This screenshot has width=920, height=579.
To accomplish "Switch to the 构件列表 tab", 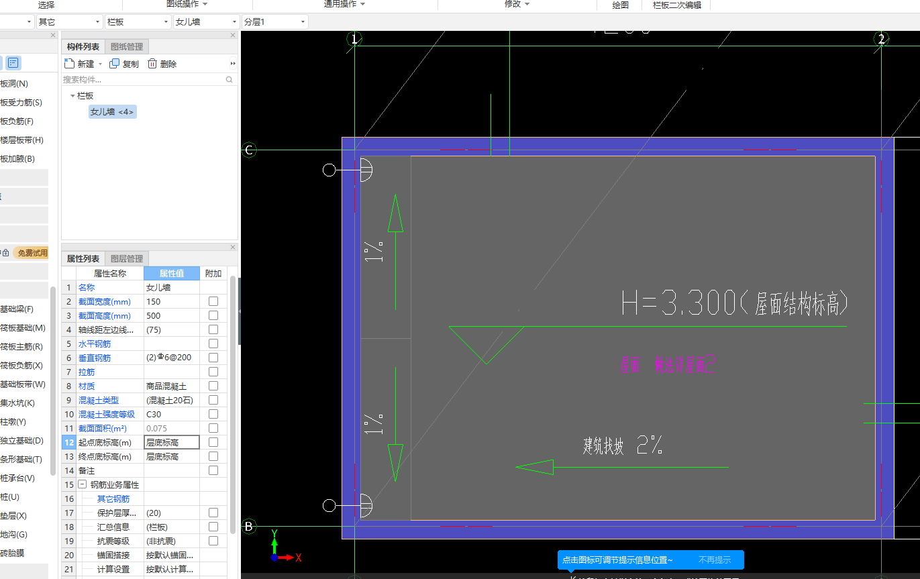I will 83,46.
